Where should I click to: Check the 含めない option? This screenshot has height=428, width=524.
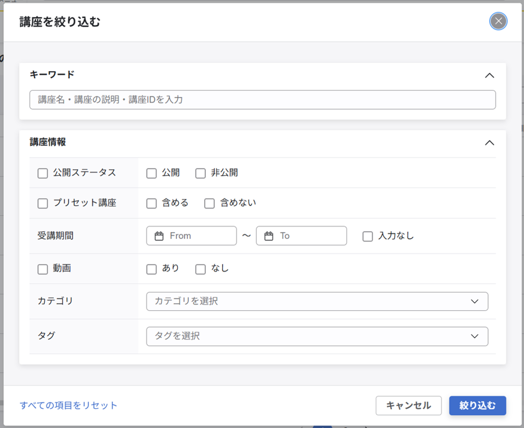pyautogui.click(x=209, y=203)
